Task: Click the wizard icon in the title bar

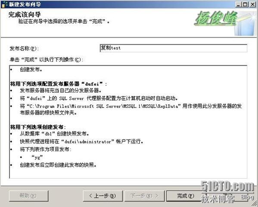Action: pos(4,4)
